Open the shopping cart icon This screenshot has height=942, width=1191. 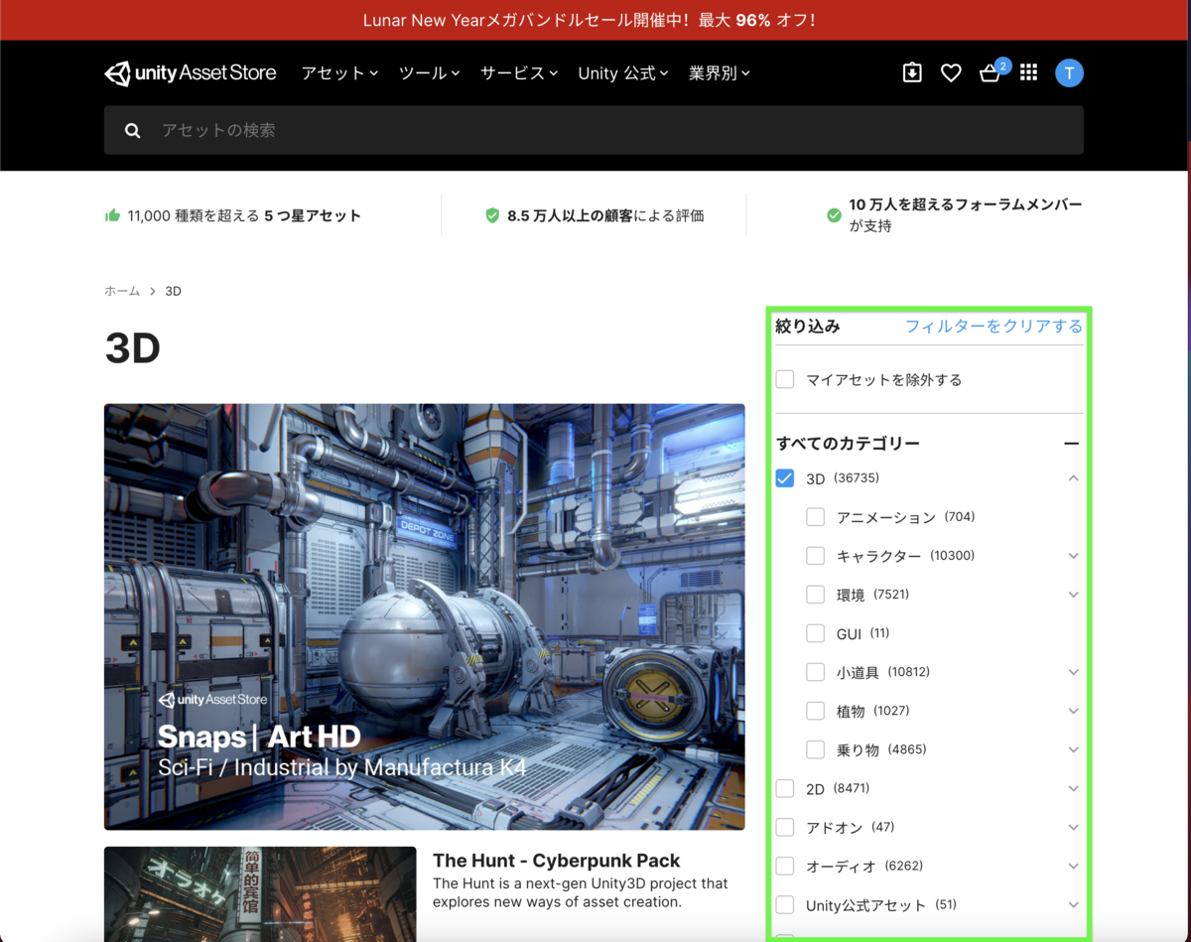(x=990, y=72)
